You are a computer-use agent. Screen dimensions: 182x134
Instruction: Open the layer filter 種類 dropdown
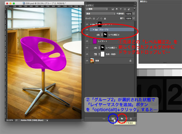click(97, 9)
